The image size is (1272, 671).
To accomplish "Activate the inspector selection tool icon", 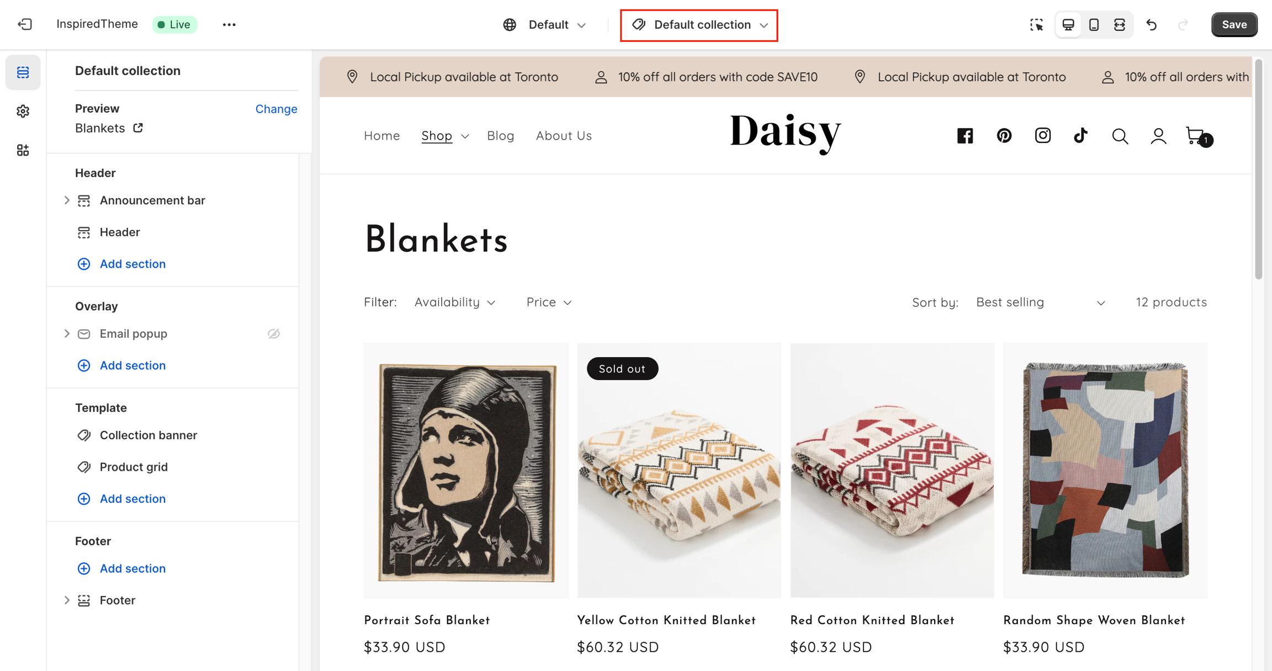I will (1036, 25).
